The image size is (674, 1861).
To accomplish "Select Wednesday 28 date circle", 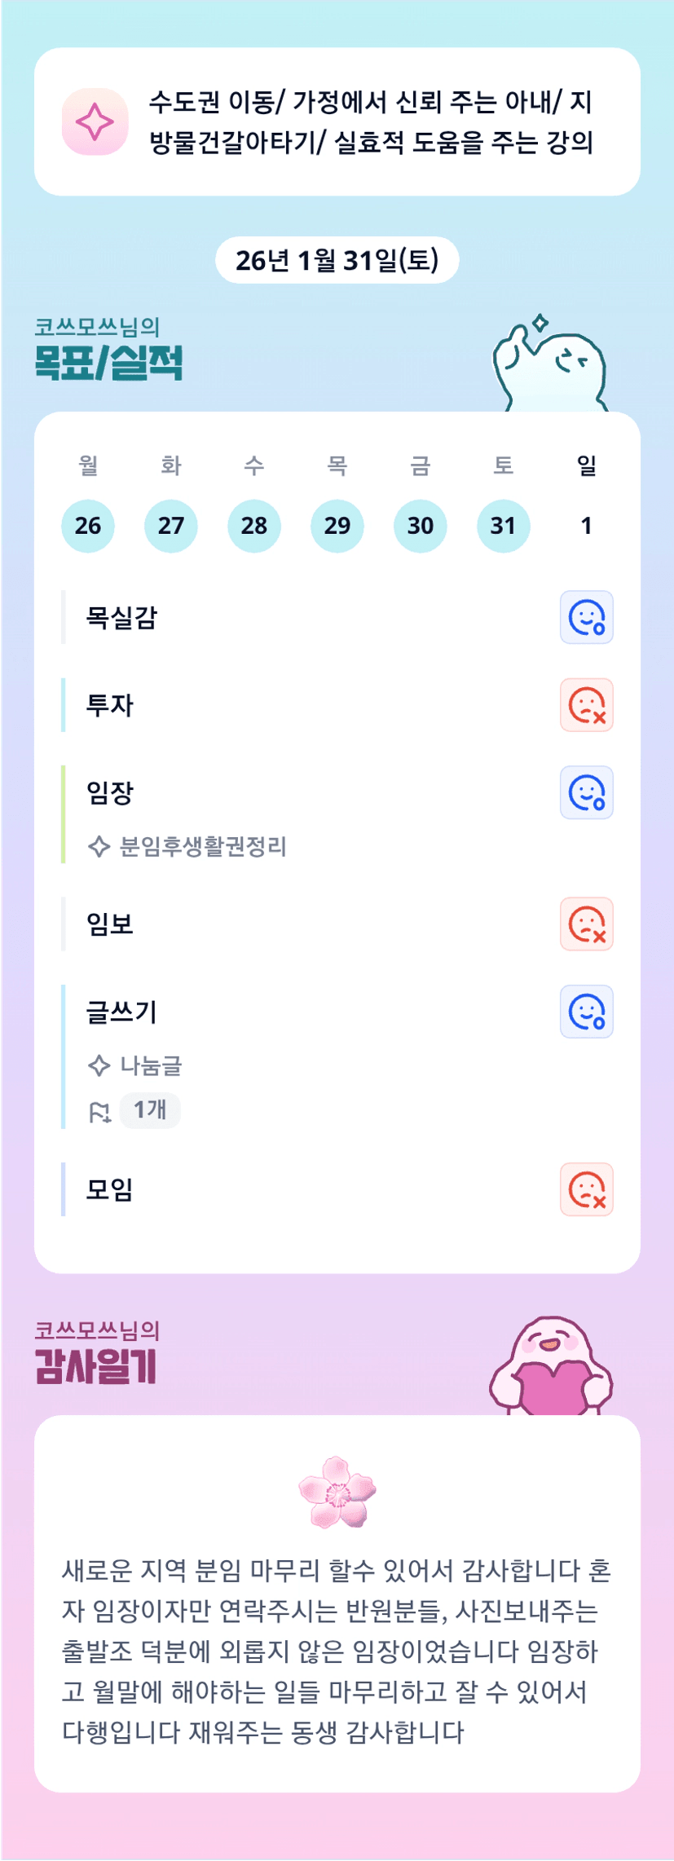I will point(254,526).
